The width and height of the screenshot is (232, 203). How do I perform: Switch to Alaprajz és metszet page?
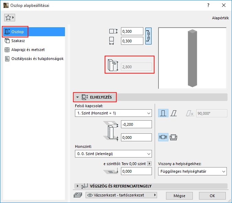click(x=34, y=50)
